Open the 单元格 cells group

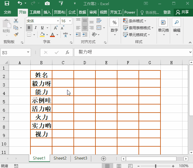[x=163, y=27]
